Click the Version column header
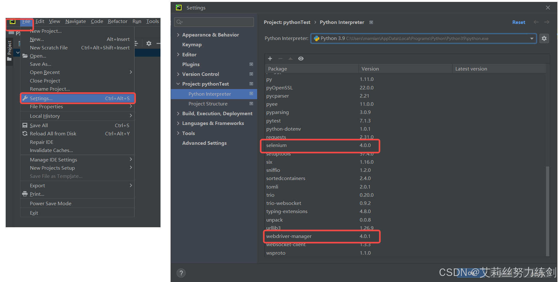This screenshot has height=282, width=558. 405,69
